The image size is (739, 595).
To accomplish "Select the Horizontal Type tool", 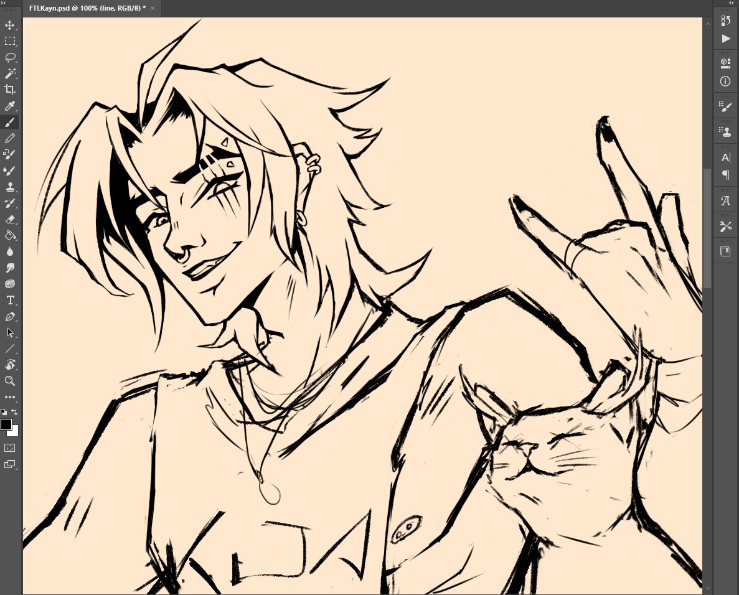I will pos(10,301).
